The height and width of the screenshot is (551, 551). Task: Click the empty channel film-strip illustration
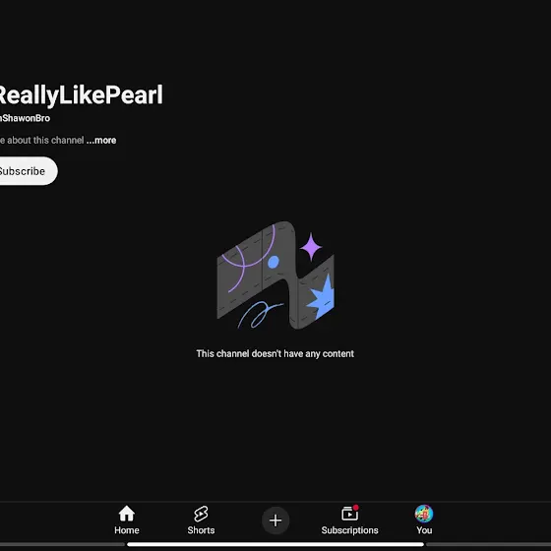[275, 275]
